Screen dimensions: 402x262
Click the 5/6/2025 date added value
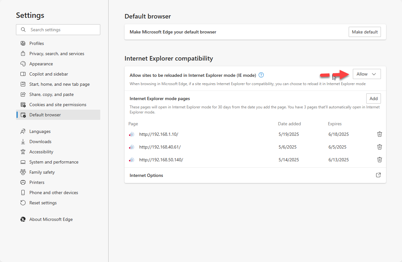click(x=287, y=147)
